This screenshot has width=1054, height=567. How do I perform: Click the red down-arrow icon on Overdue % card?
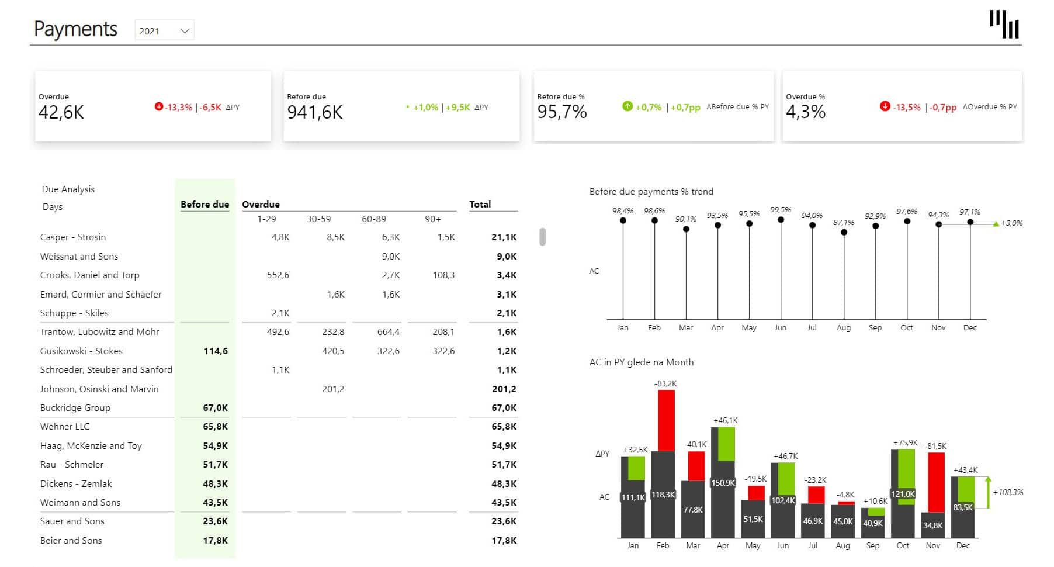[x=886, y=107]
